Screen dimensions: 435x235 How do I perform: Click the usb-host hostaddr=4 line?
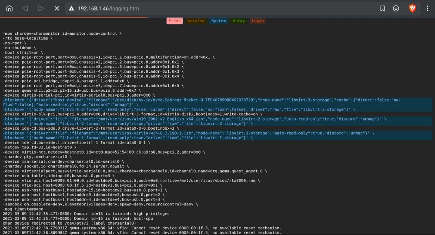[x=84, y=199]
